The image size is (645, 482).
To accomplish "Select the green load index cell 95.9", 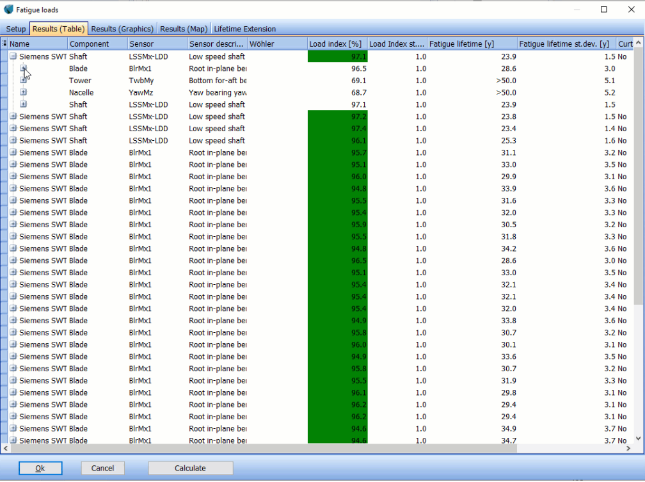I will click(337, 224).
